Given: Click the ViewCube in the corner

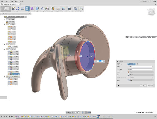Looking at the screenshot, I should click(151, 11).
